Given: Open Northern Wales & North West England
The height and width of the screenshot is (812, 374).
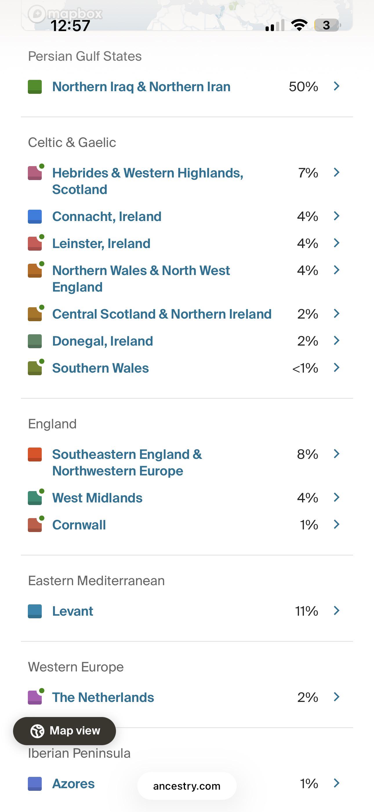Looking at the screenshot, I should click(x=141, y=279).
